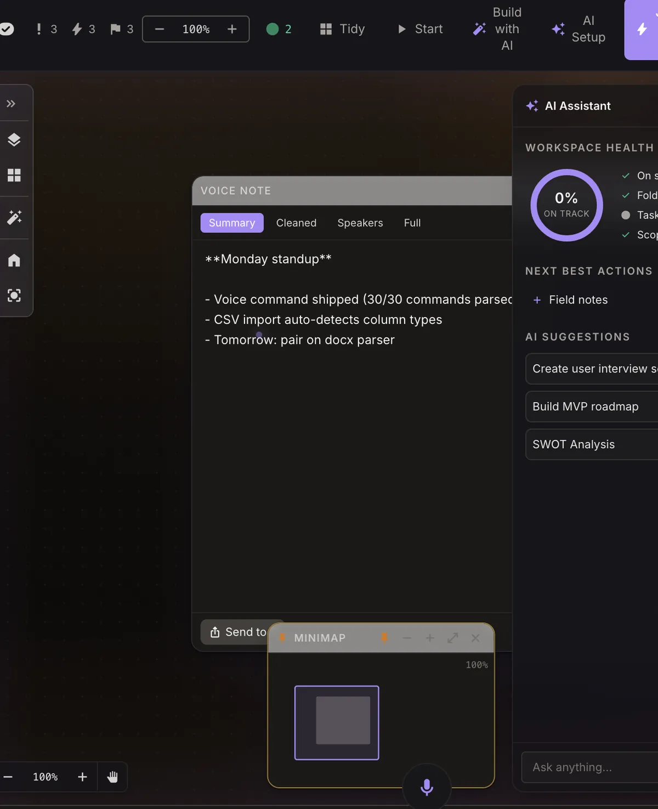Screen dimensions: 658x809
Task: Open Build with AI
Action: click(x=497, y=29)
